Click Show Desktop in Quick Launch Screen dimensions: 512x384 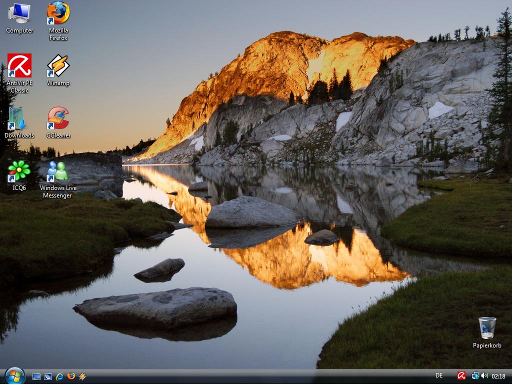36,376
